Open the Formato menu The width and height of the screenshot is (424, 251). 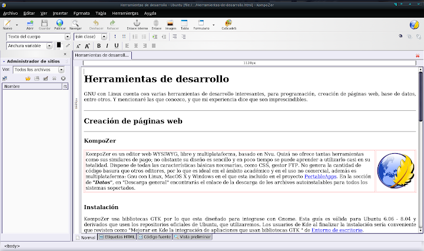click(x=81, y=13)
